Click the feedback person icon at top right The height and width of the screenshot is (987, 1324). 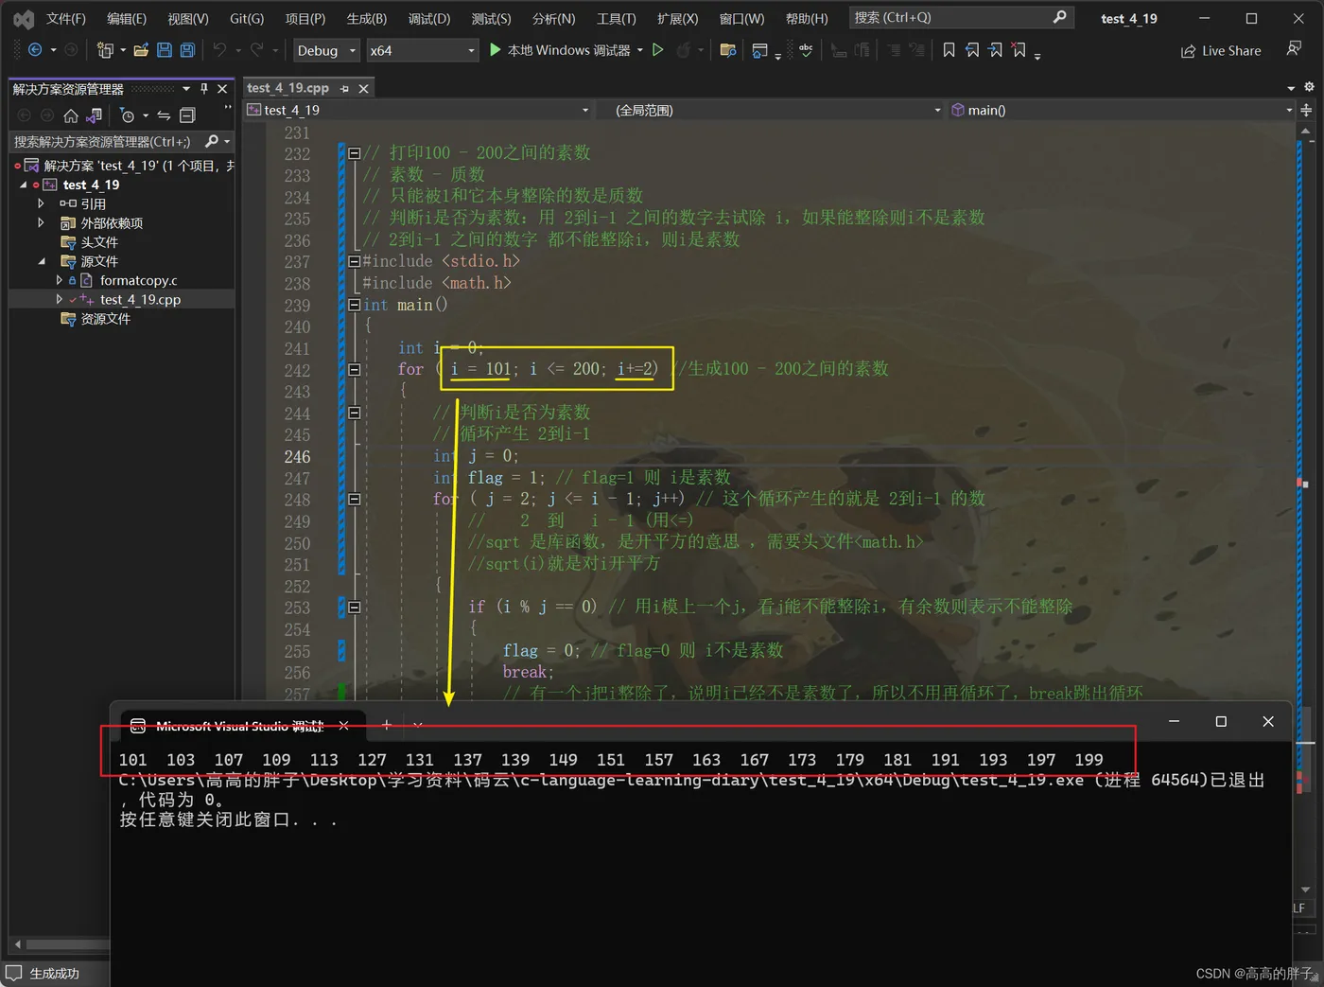click(1294, 49)
